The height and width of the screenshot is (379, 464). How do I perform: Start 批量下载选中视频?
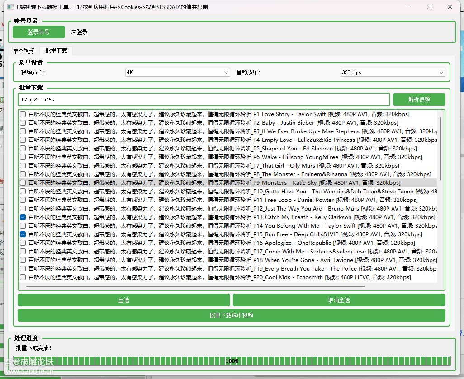click(x=231, y=315)
